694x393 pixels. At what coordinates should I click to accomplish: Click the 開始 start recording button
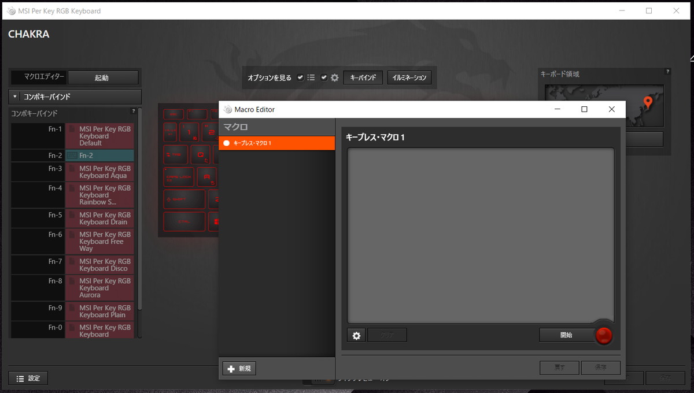pos(567,335)
